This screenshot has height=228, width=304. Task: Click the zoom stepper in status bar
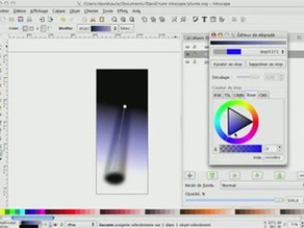point(302,225)
